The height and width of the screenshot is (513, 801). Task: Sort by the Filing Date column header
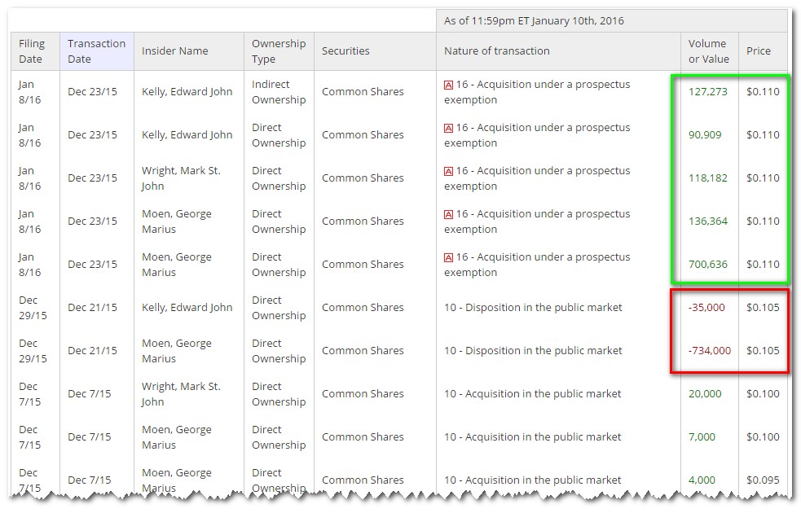tap(33, 50)
